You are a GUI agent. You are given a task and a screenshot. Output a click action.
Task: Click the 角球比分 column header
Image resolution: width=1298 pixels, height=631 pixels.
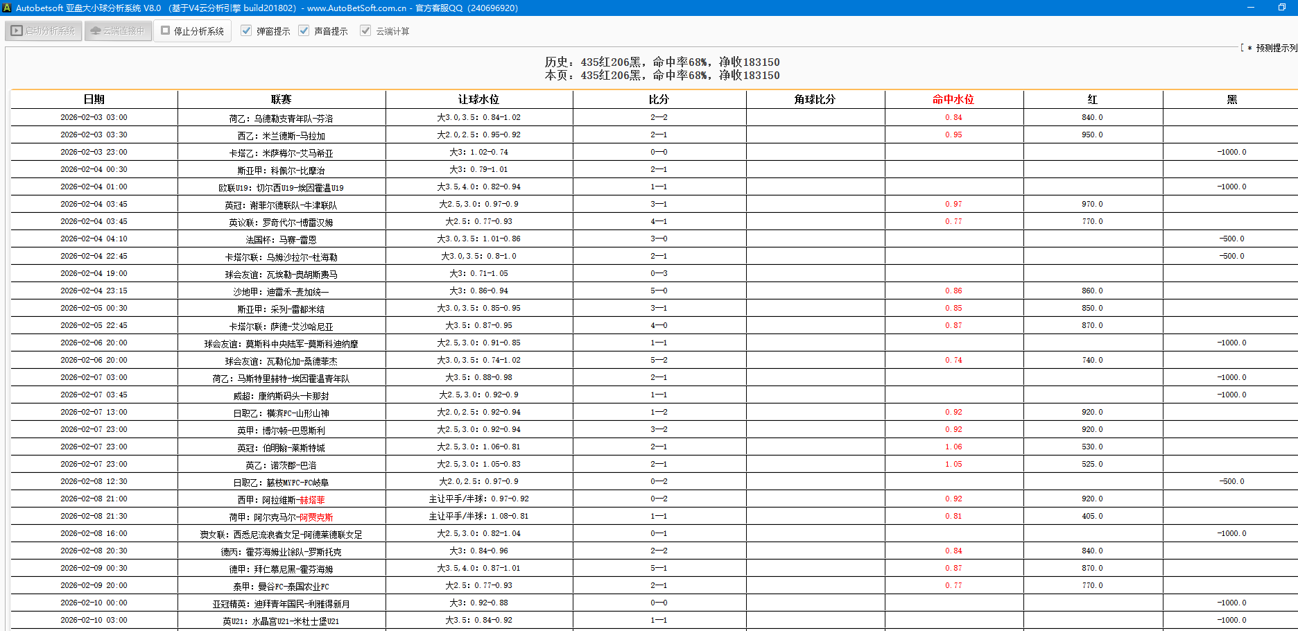pyautogui.click(x=814, y=99)
